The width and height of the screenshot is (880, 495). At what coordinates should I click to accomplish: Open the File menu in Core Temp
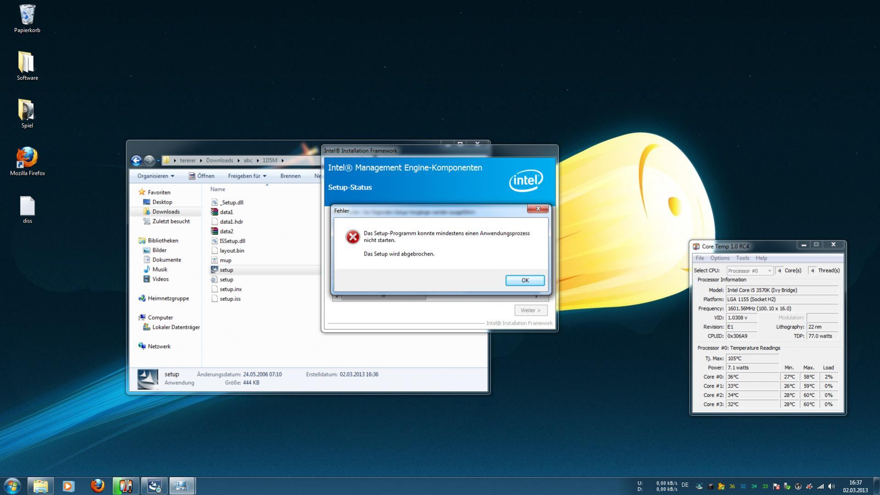pyautogui.click(x=700, y=258)
